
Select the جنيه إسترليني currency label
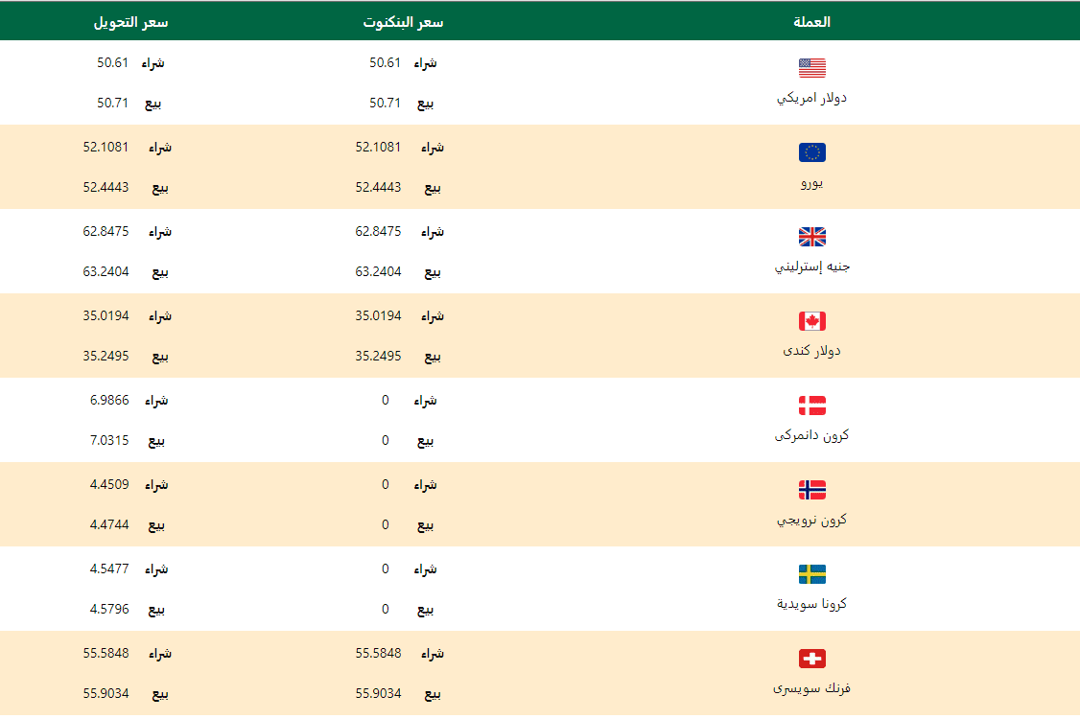811,267
